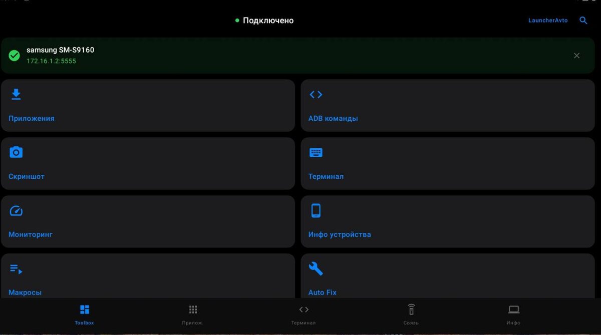This screenshot has width=601, height=335.
Task: Dismiss the samsung SM-S9160 device banner
Action: coord(576,56)
